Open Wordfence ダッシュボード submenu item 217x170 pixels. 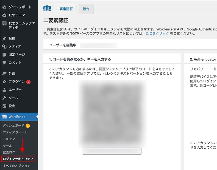click(x=13, y=126)
